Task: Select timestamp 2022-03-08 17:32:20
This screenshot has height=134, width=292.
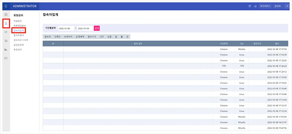Action: coord(277,61)
